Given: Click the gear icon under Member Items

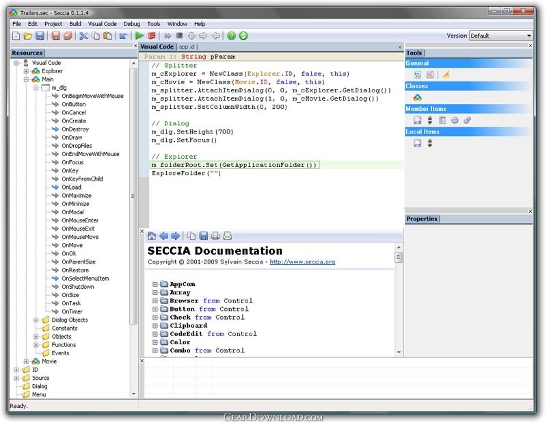Looking at the screenshot, I should click(455, 120).
